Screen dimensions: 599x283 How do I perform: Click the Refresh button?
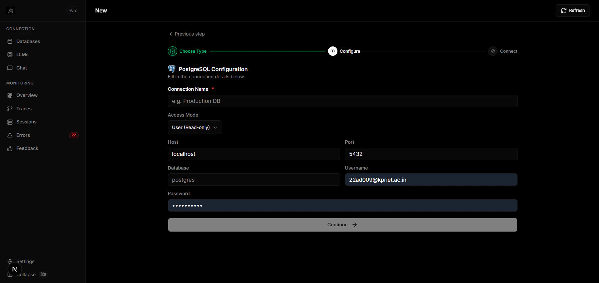point(572,11)
